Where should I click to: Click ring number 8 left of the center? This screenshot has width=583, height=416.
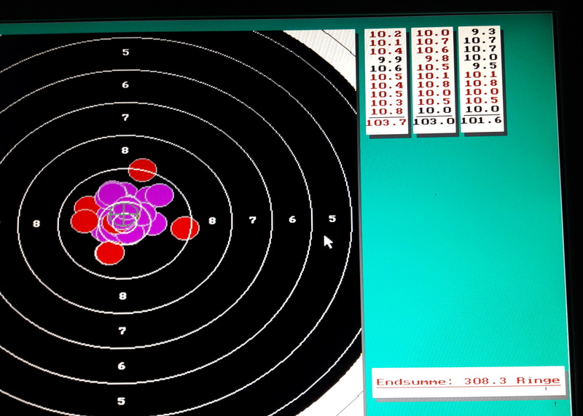click(x=36, y=223)
